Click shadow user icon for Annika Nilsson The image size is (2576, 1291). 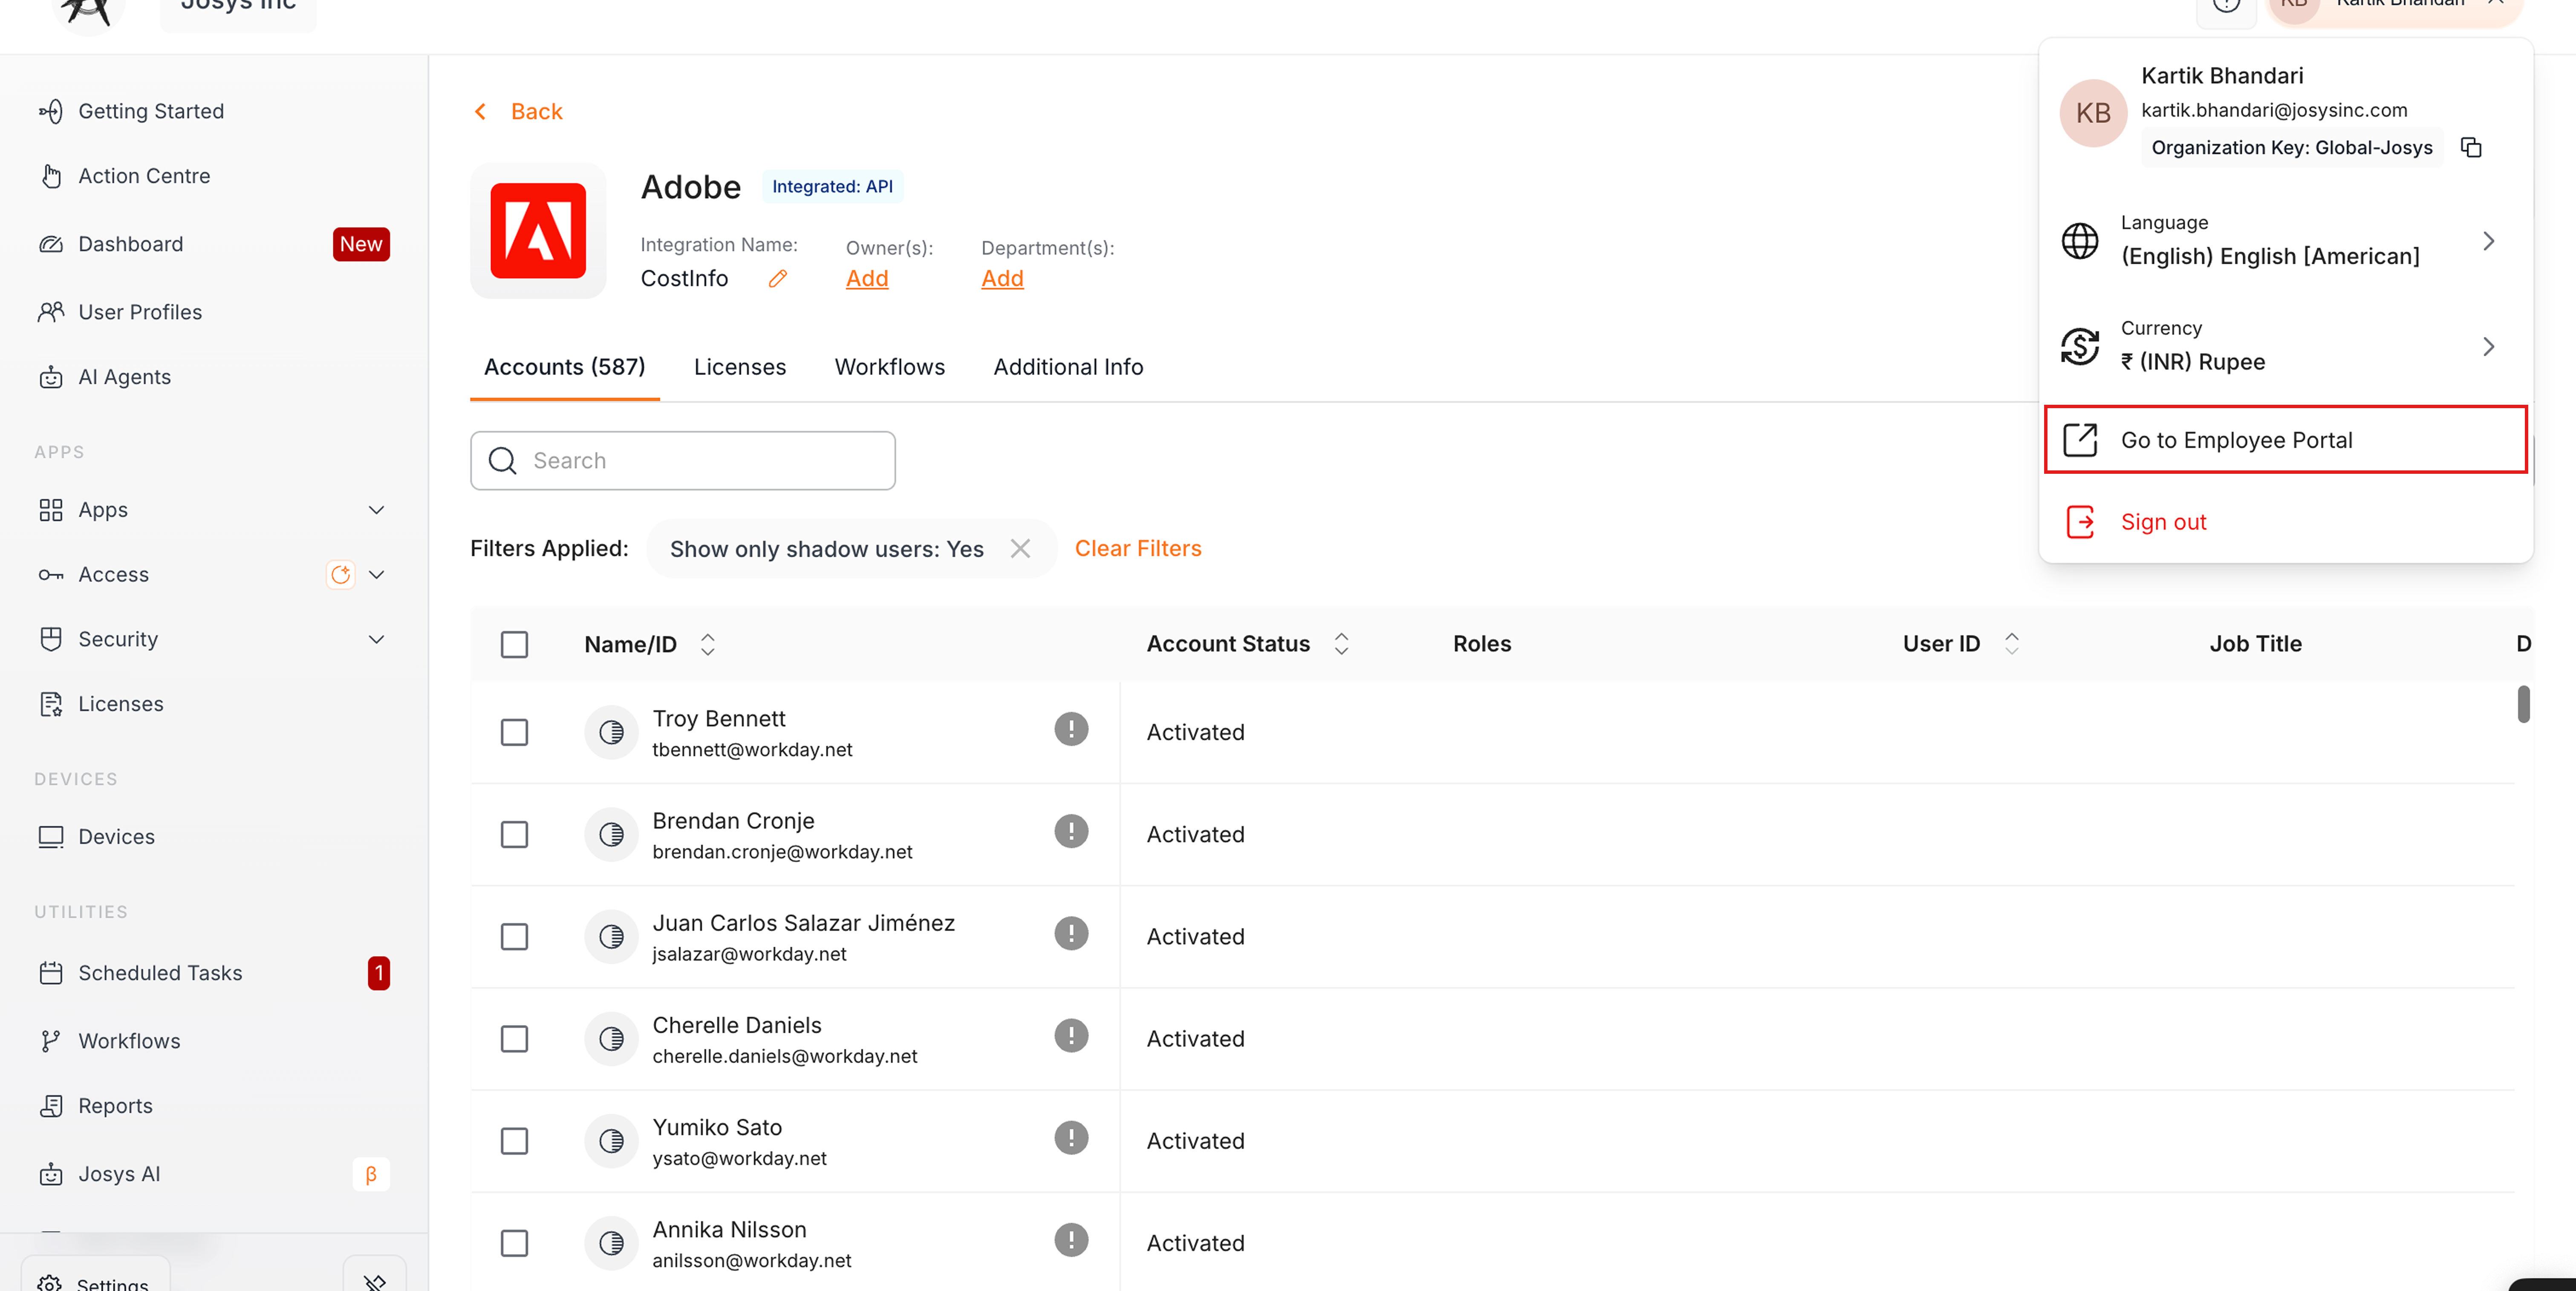click(611, 1243)
